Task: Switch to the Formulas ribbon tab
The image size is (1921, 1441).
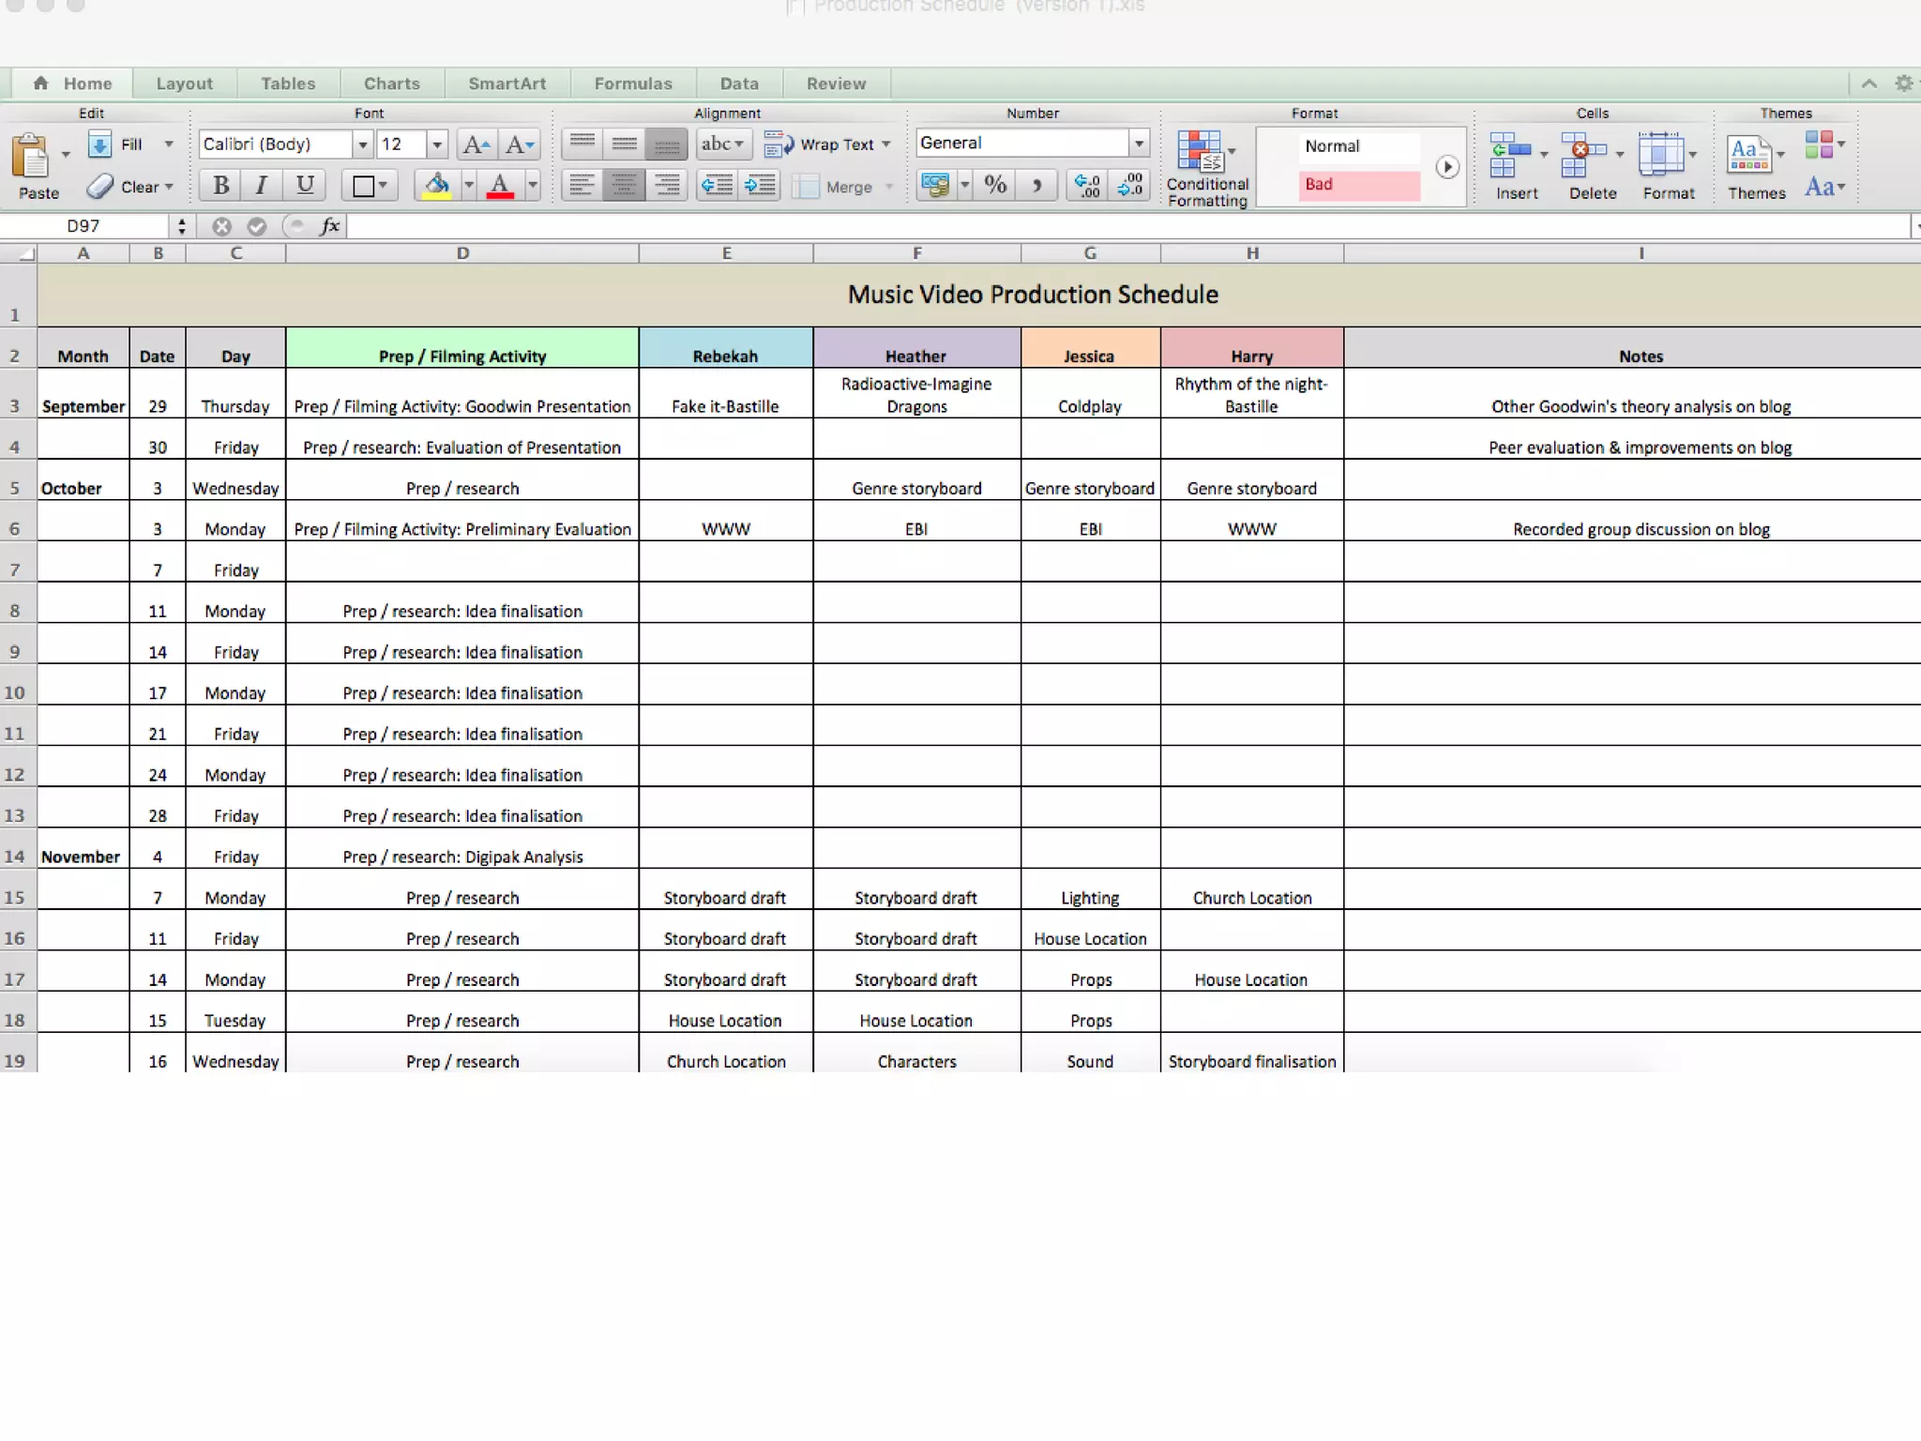Action: click(x=633, y=83)
